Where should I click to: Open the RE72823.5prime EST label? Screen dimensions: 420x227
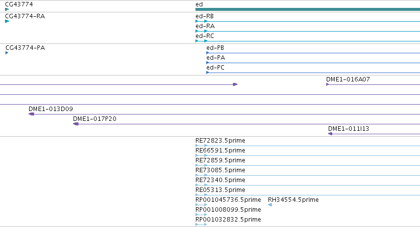(220, 141)
